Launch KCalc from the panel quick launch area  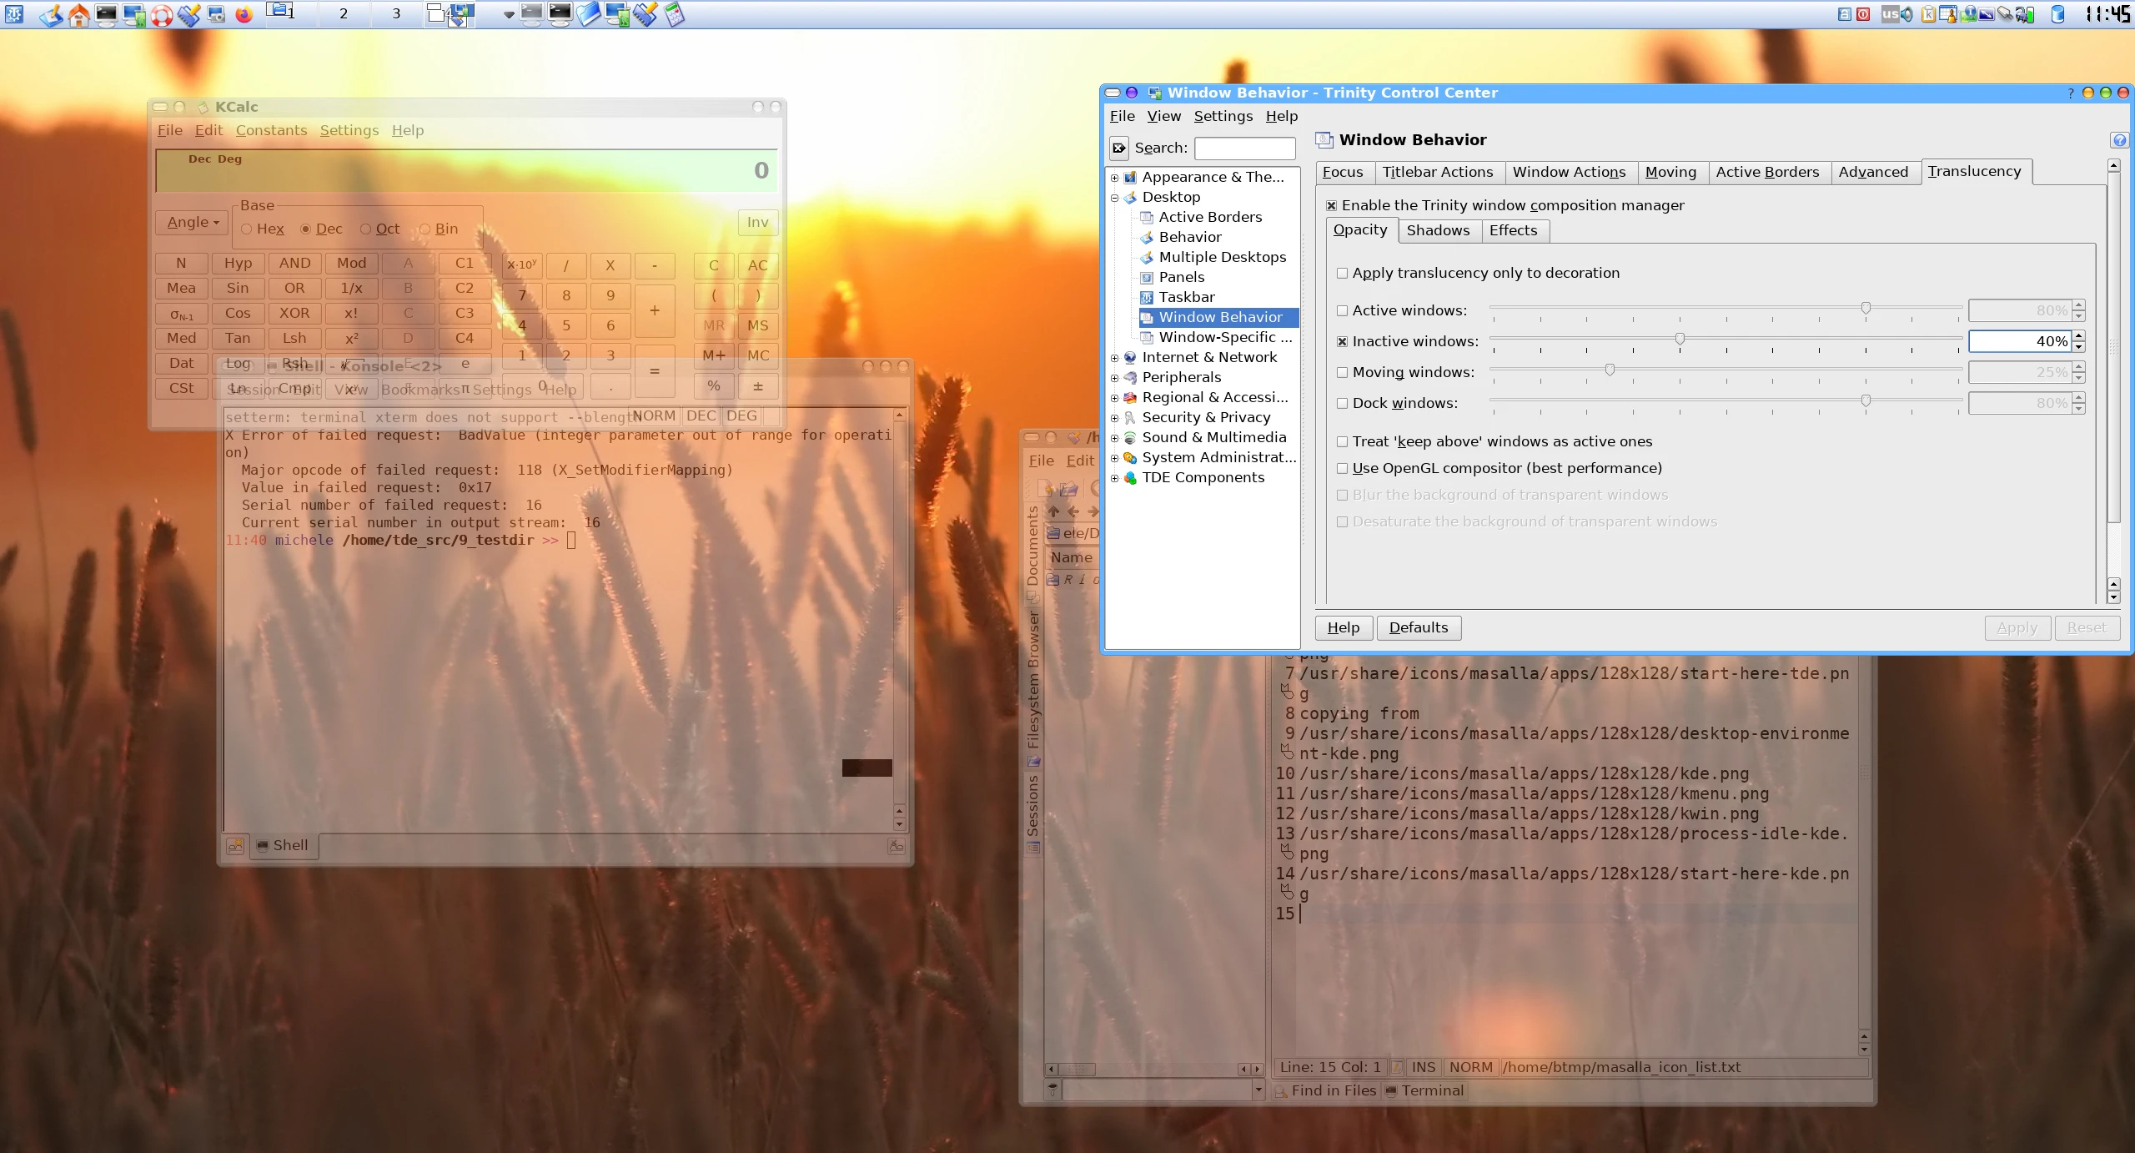[x=674, y=14]
